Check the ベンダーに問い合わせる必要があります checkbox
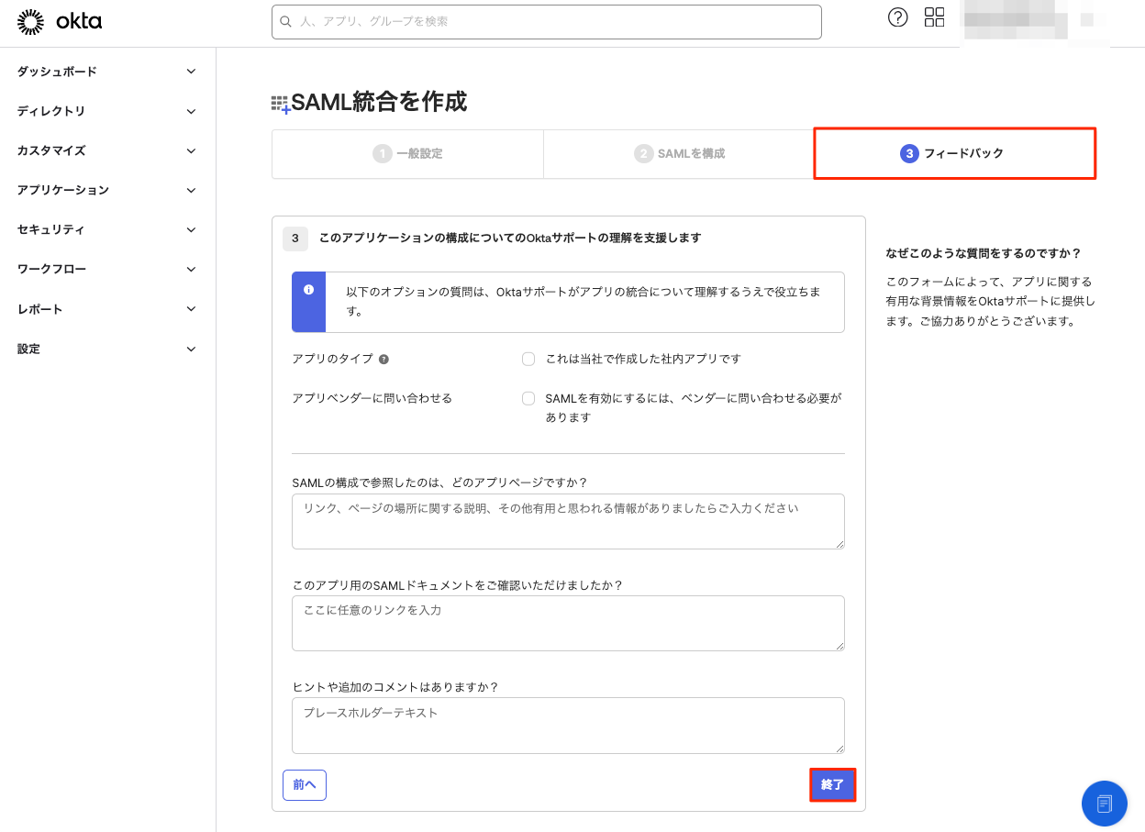The width and height of the screenshot is (1145, 832). pos(528,398)
